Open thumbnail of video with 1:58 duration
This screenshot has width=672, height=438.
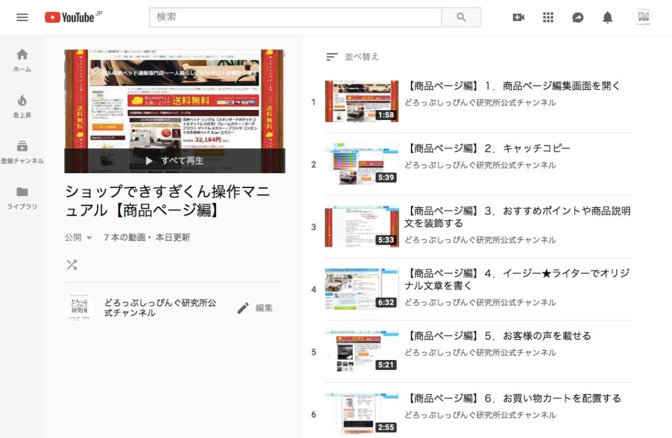362,102
